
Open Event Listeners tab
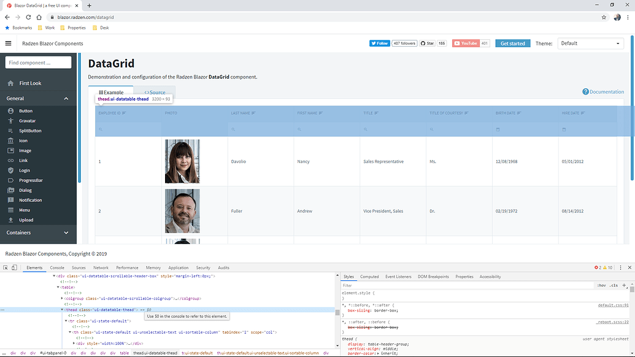398,277
